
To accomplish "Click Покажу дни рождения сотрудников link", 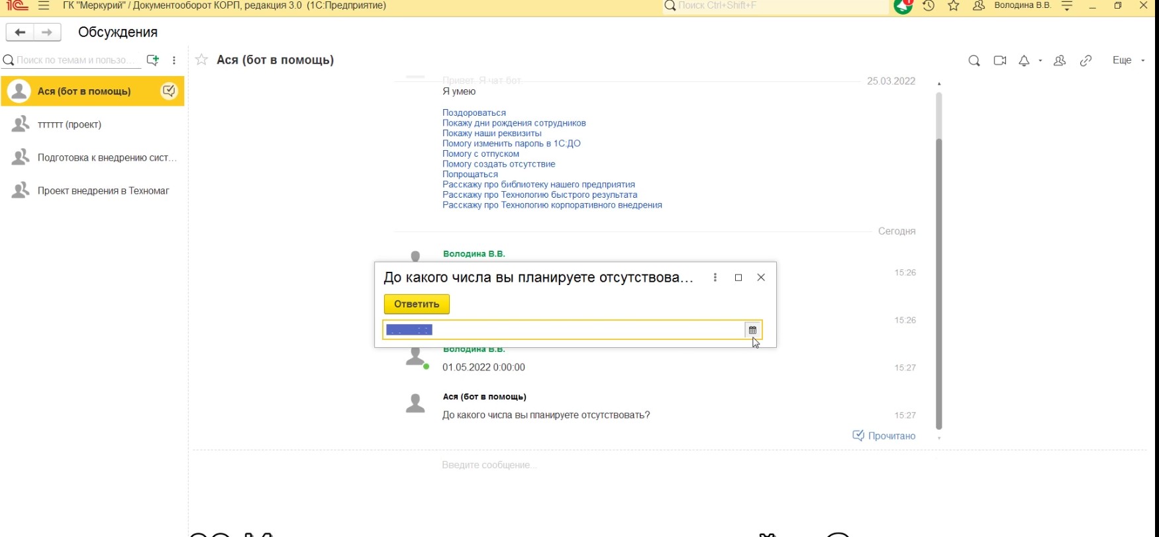I will 514,123.
